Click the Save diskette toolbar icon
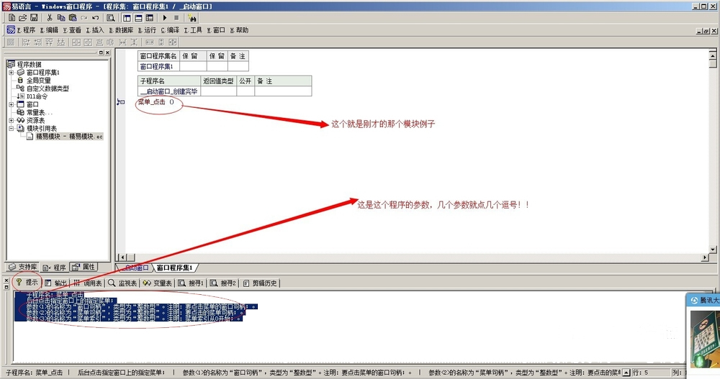This screenshot has width=720, height=379. click(x=34, y=18)
